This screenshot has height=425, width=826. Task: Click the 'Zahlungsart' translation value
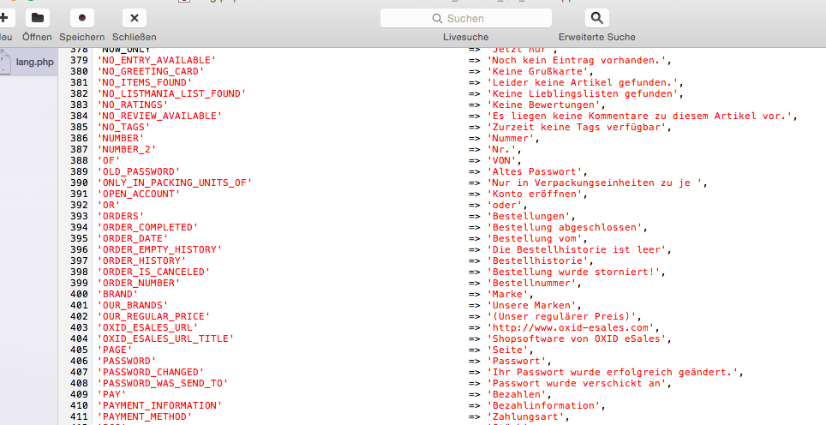(x=527, y=416)
